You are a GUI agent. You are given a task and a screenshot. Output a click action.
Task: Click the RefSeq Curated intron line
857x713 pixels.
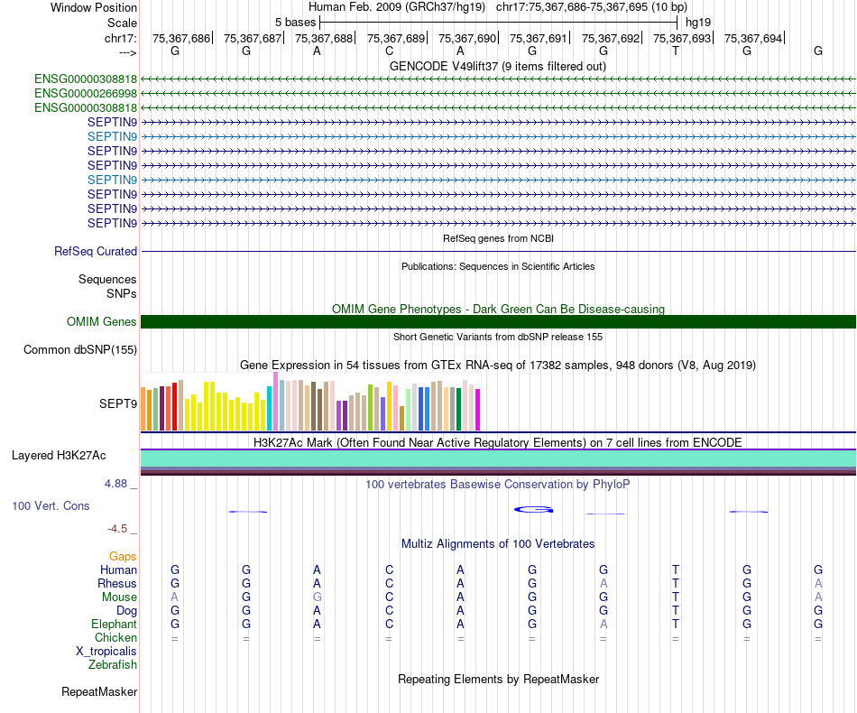click(x=498, y=252)
